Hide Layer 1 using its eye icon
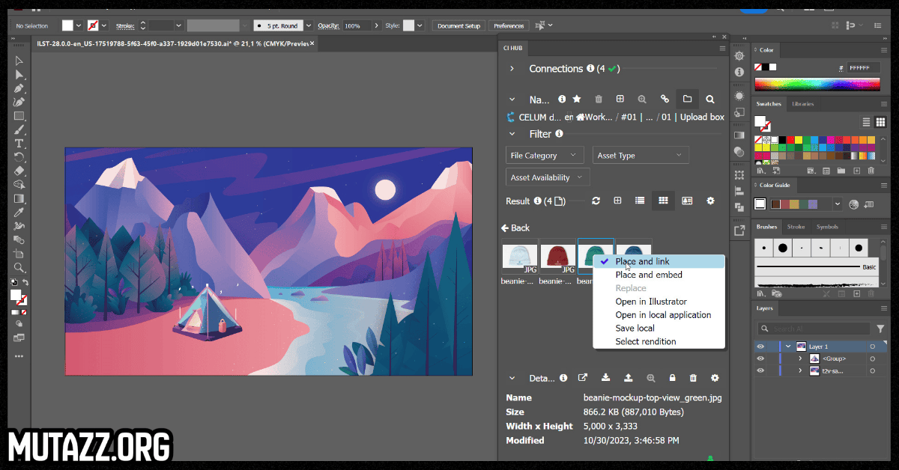The image size is (899, 470). point(760,347)
